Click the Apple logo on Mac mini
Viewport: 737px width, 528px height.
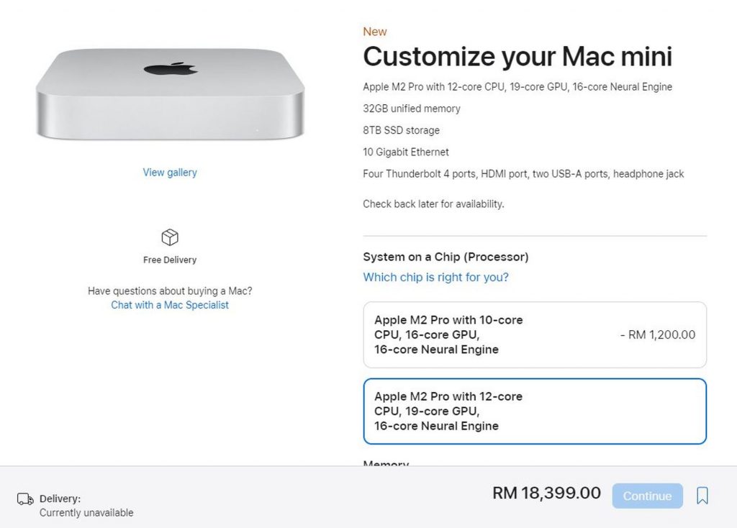point(170,69)
